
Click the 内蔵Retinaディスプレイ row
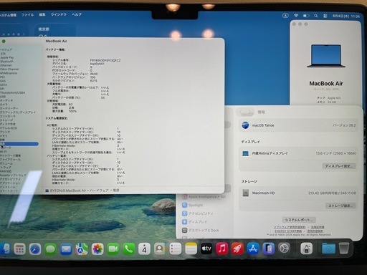click(298, 153)
